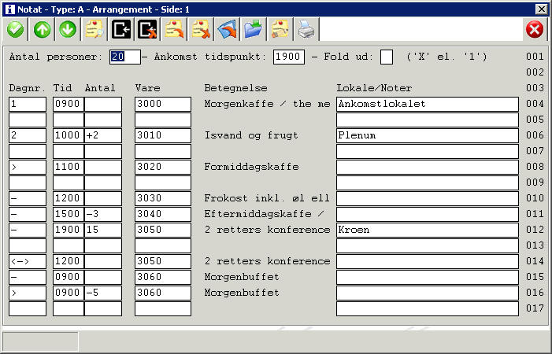Click the Vare field with 3040
This screenshot has width=552, height=354.
pos(163,214)
